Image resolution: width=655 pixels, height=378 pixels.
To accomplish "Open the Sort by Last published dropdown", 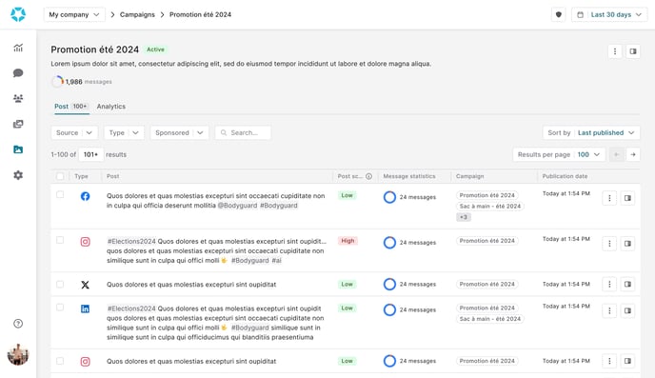I will pyautogui.click(x=591, y=132).
